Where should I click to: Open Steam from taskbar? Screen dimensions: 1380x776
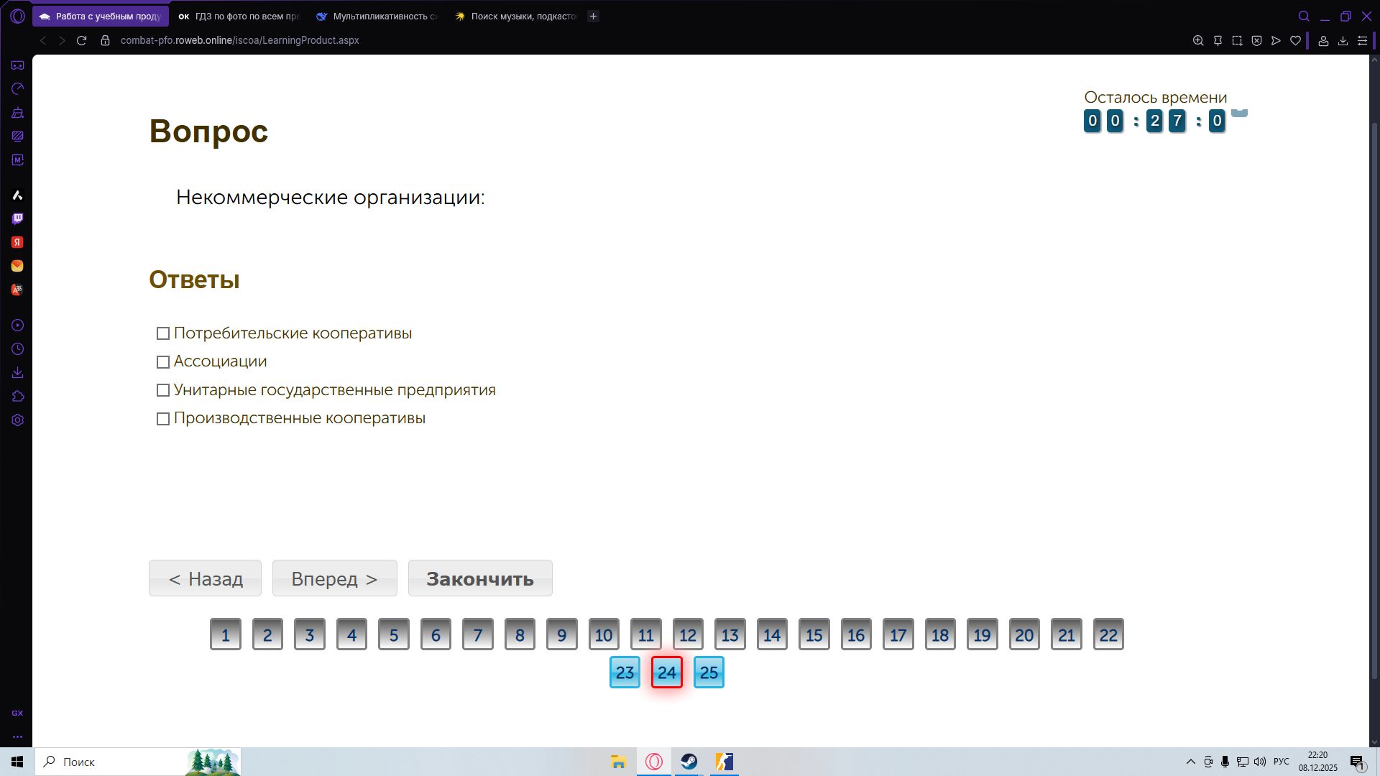(689, 762)
